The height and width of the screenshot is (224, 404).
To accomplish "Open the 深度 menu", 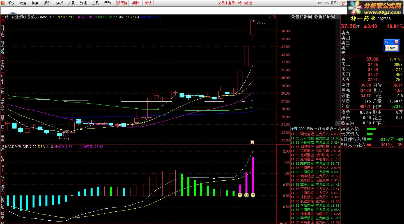I will pyautogui.click(x=35, y=3).
